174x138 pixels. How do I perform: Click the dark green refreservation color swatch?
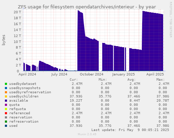[x=6, y=122]
